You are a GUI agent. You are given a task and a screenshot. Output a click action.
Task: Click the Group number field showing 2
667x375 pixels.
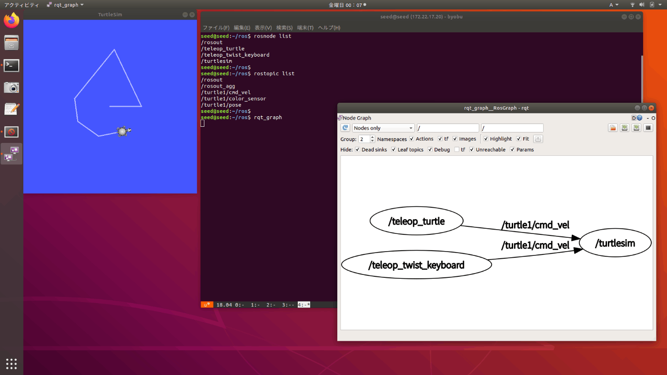[x=364, y=139]
